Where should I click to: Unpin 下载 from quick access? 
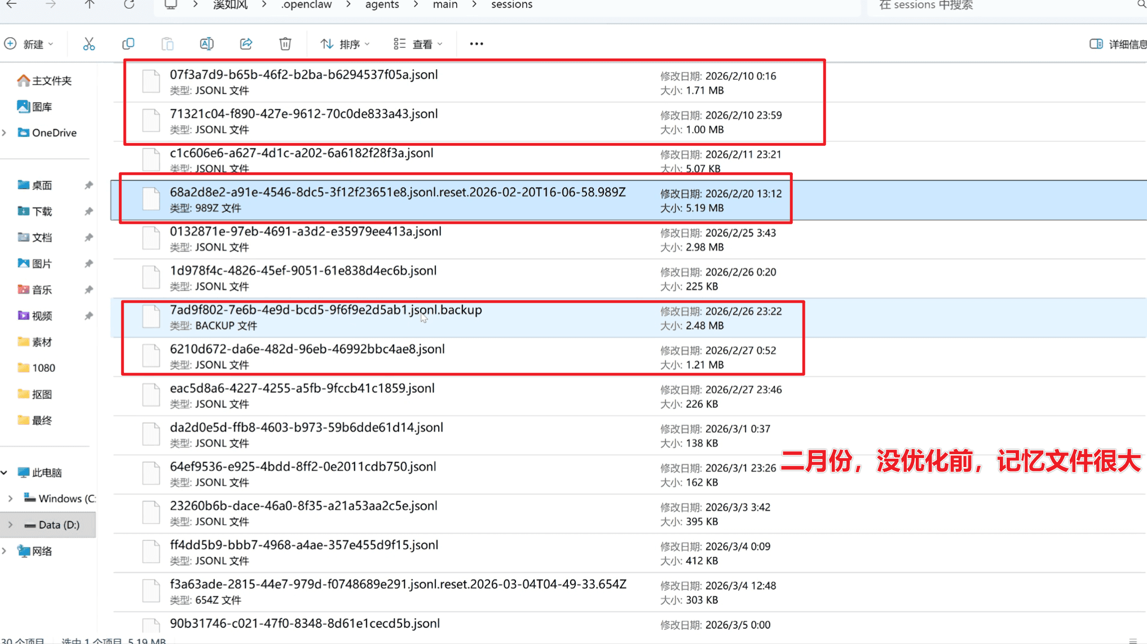89,211
